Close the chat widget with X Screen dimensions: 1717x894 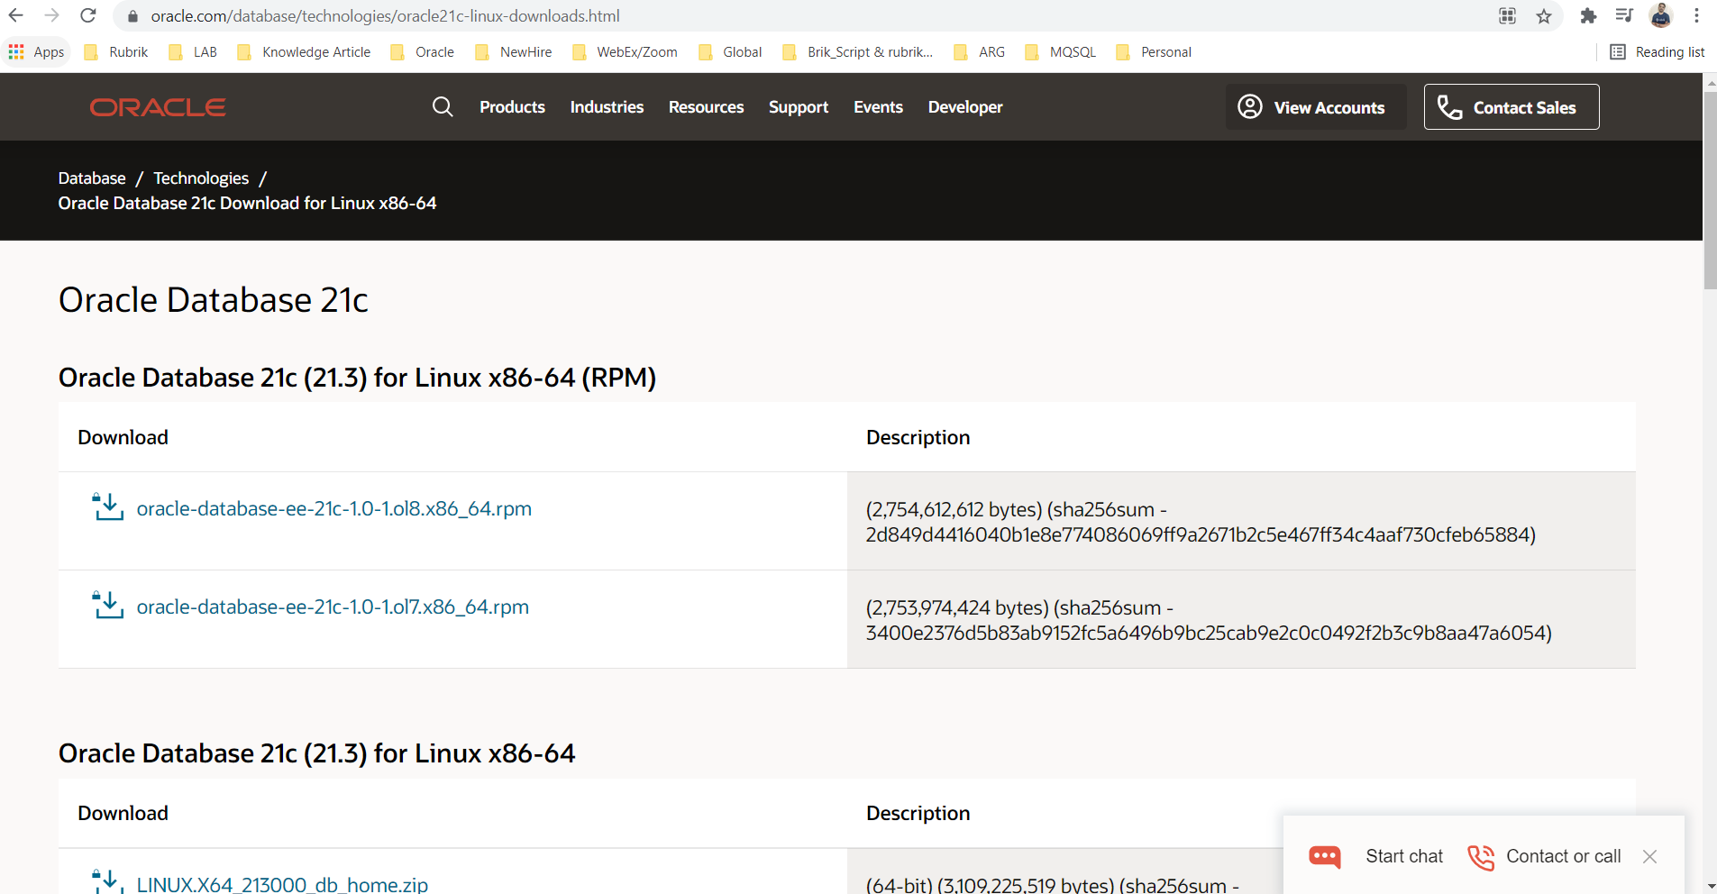1649,856
